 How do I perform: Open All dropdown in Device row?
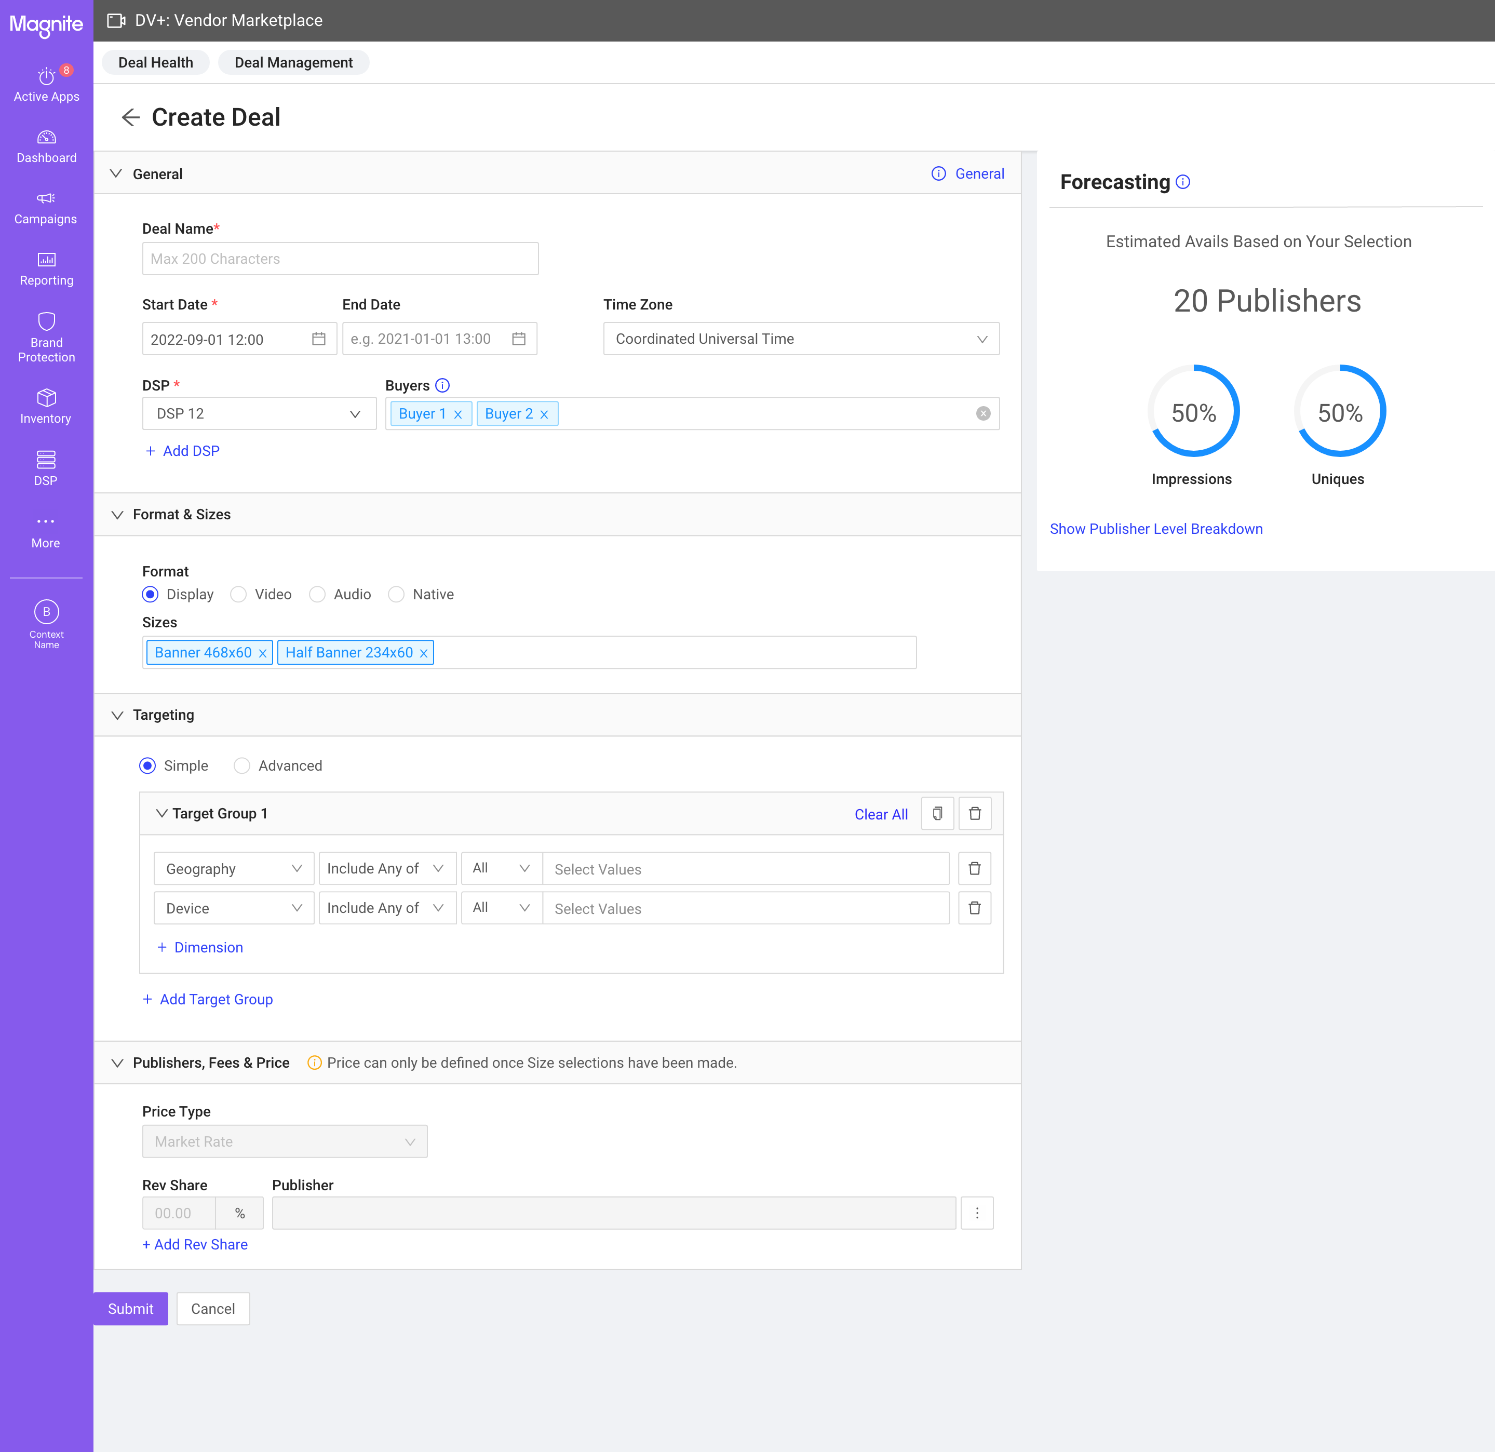click(x=502, y=908)
